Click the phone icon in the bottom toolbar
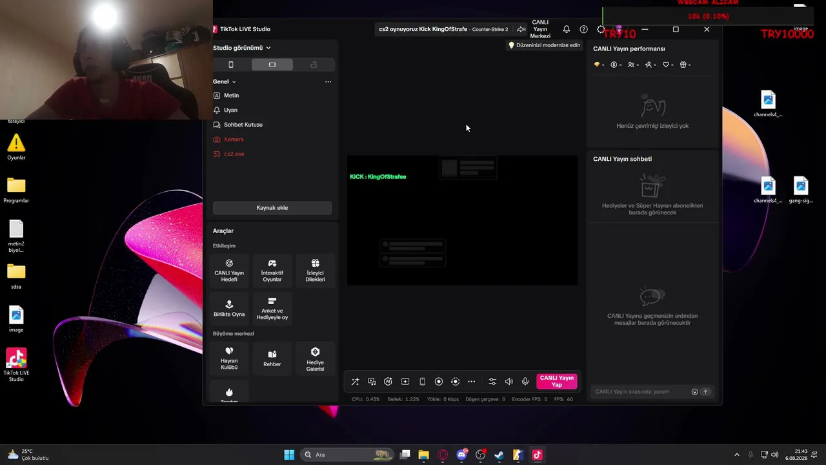The height and width of the screenshot is (465, 826). [x=423, y=382]
